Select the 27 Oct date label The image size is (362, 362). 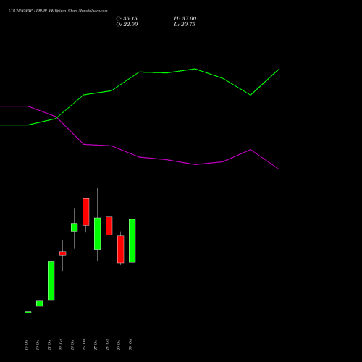[x=96, y=345]
